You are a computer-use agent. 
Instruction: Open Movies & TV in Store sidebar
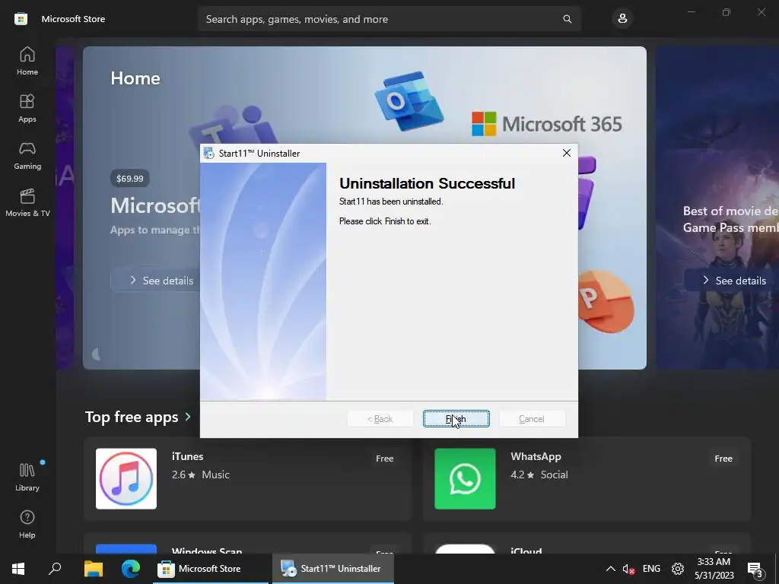(27, 202)
